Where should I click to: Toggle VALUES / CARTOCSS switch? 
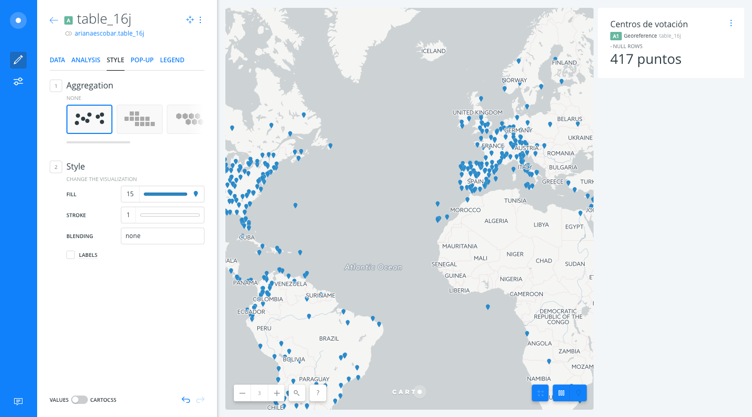coord(79,400)
